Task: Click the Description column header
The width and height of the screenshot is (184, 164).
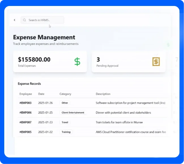Action: 103,94
